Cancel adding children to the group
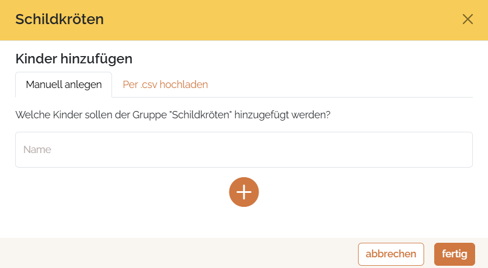This screenshot has height=268, width=488. tap(391, 254)
